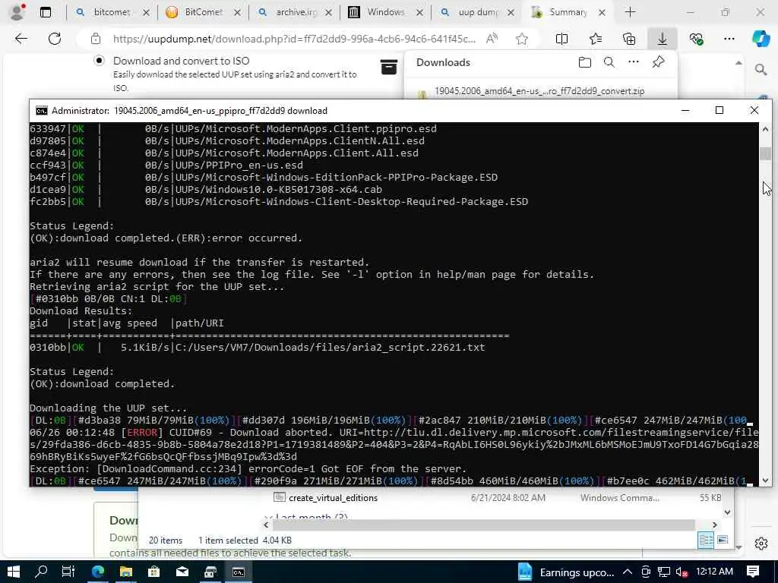Image resolution: width=778 pixels, height=583 pixels.
Task: Select Download and convert to ISO
Action: (100, 61)
